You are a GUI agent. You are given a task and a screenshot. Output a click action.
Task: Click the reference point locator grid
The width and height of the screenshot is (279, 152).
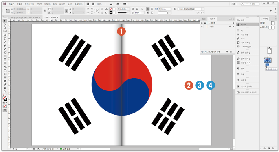point(8,11)
